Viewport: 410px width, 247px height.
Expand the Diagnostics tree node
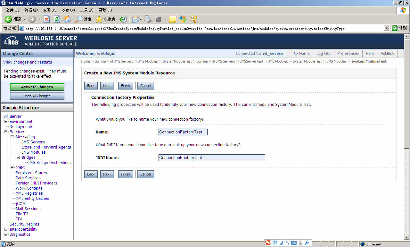6,234
